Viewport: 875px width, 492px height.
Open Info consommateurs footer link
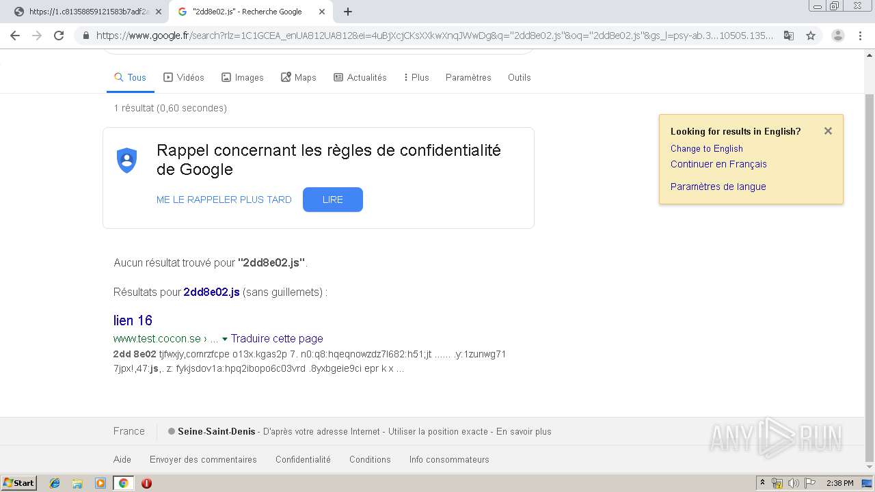pos(449,459)
